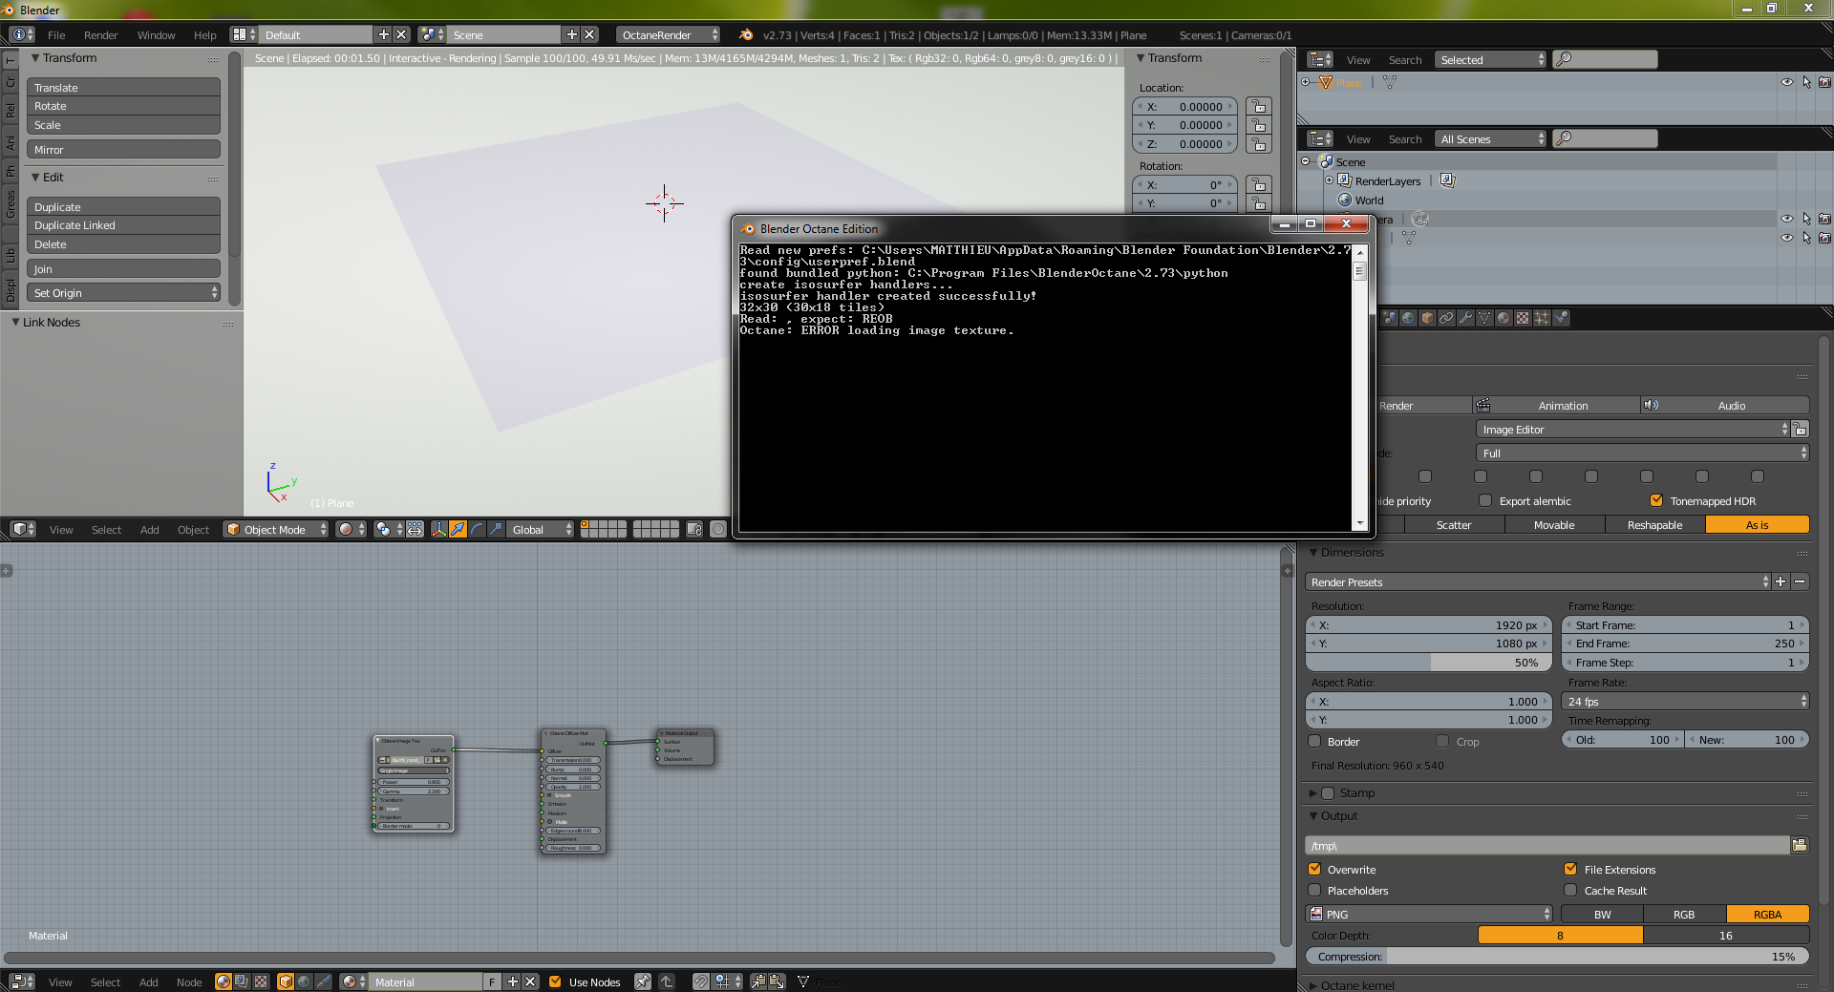Paste nodes from the clipboard

(x=777, y=981)
